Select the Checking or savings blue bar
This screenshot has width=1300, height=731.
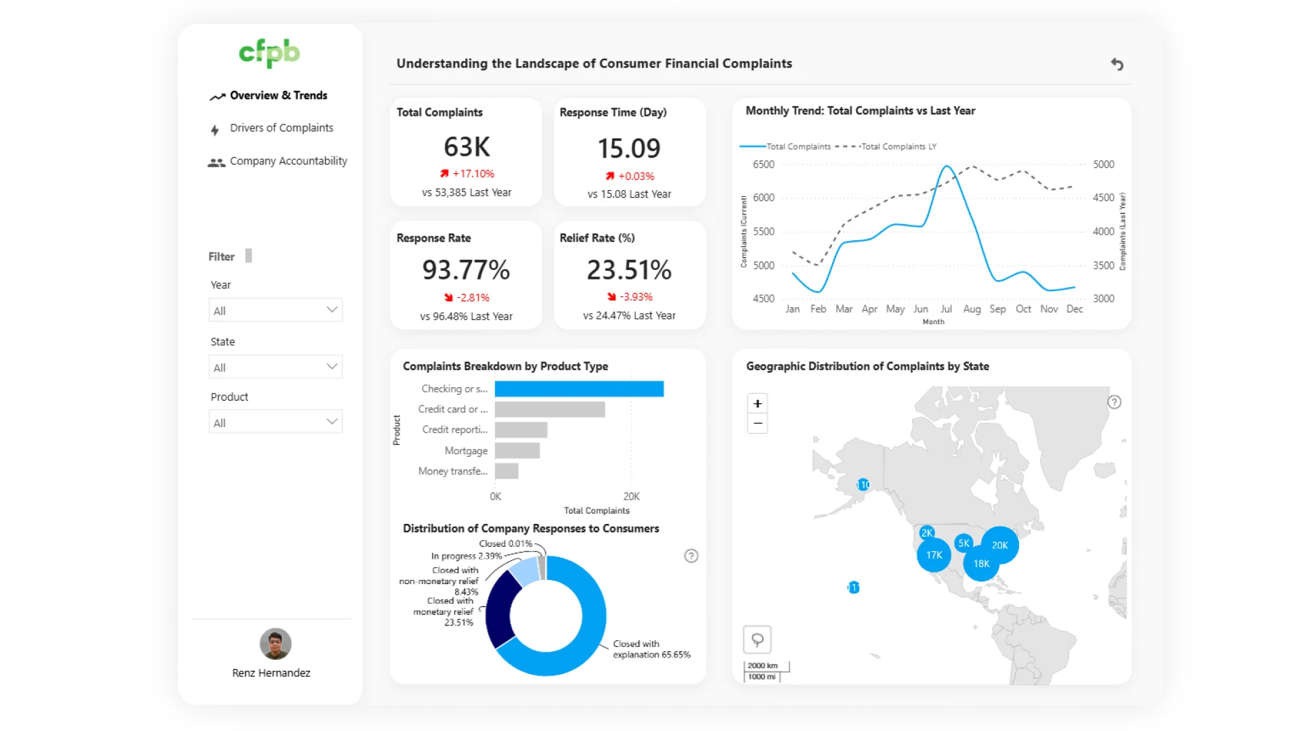579,389
